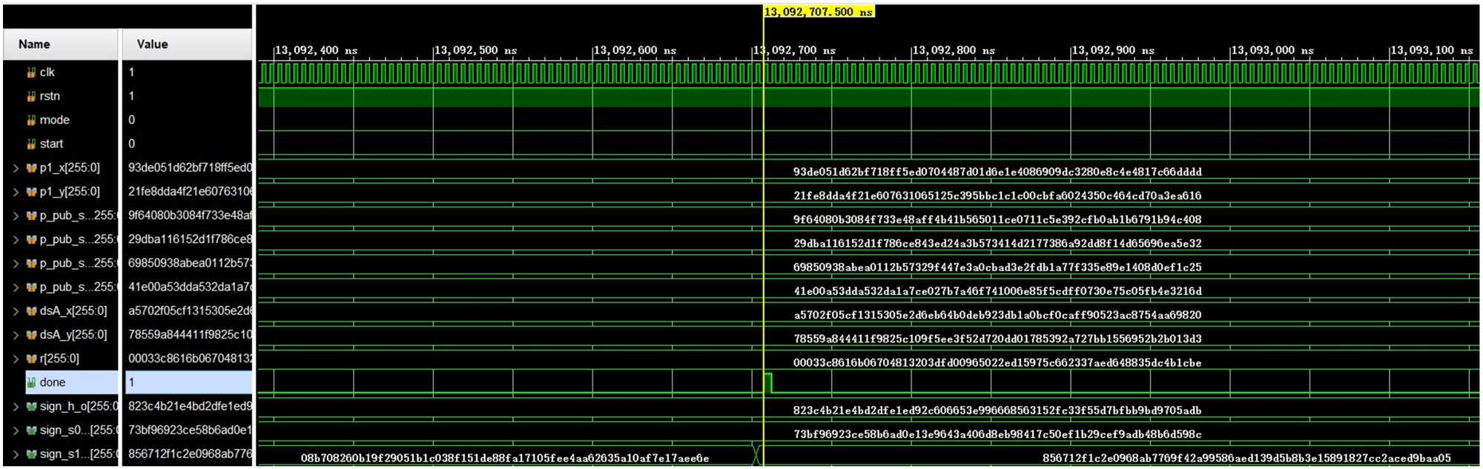Viewport: 1483px width, 469px height.
Task: Click the p1_x bus icon
Action: tap(31, 168)
